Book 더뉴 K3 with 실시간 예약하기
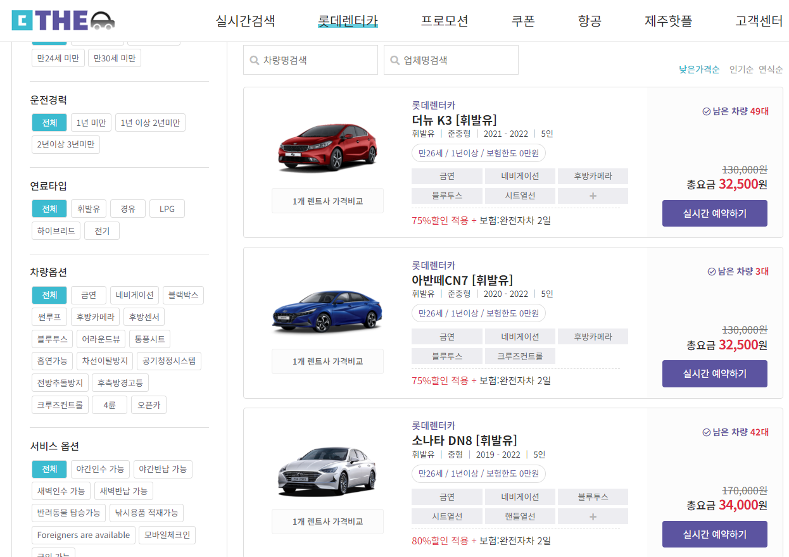 [714, 213]
